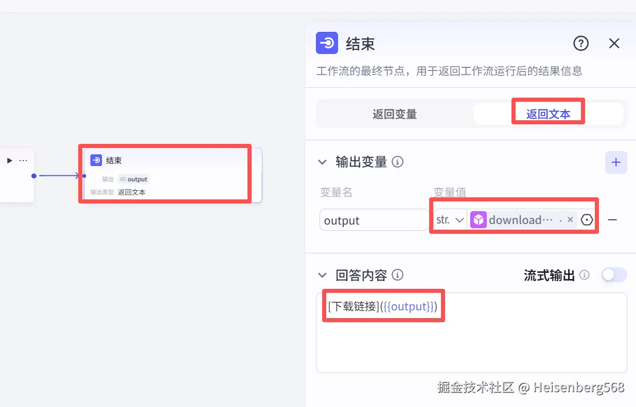The width and height of the screenshot is (636, 407).
Task: Switch to the 返回变量 tab
Action: [x=395, y=114]
